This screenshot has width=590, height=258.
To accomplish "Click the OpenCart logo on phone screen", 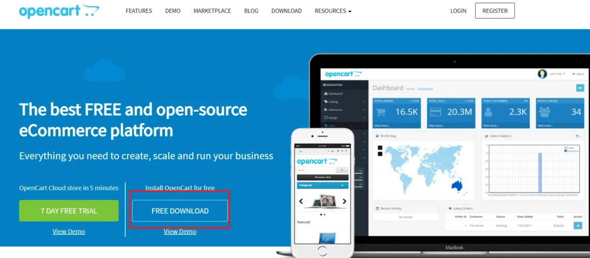I will point(317,162).
